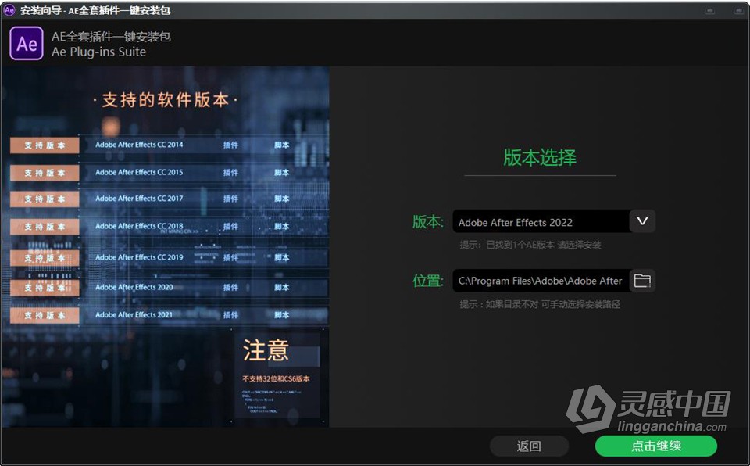Viewport: 750px width, 466px height.
Task: Click the install path input field
Action: 541,281
